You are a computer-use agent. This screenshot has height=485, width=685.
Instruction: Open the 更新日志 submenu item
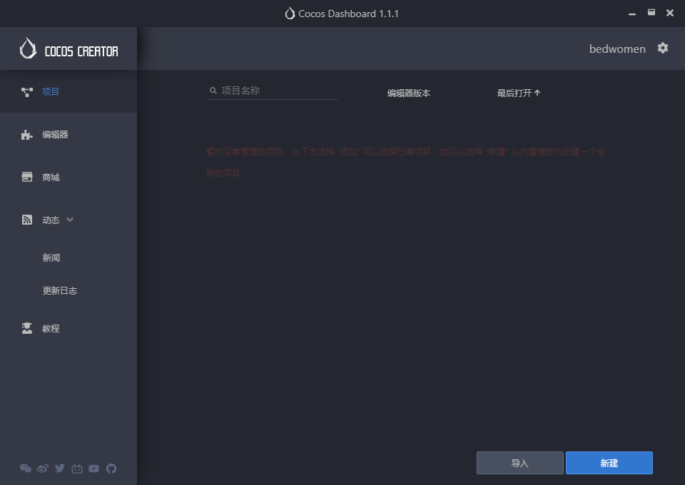click(x=60, y=291)
